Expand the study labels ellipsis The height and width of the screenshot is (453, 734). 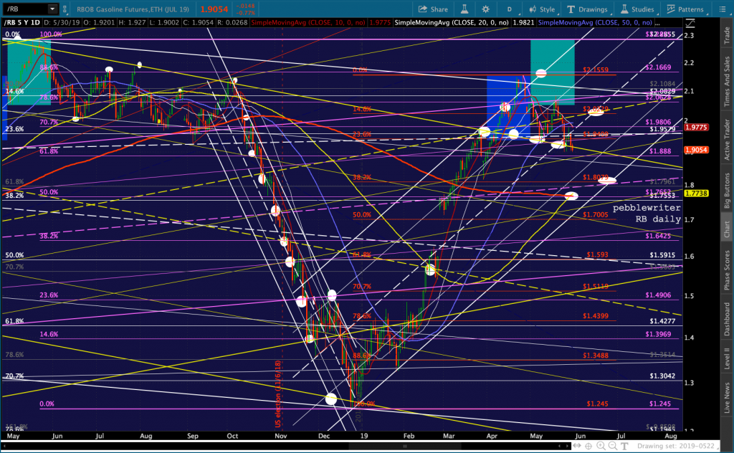pyautogui.click(x=658, y=22)
